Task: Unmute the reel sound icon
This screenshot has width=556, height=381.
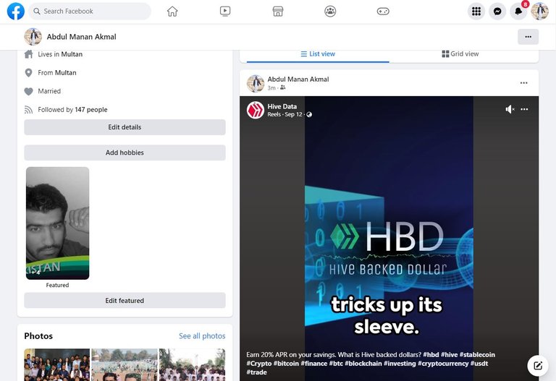Action: coord(510,109)
